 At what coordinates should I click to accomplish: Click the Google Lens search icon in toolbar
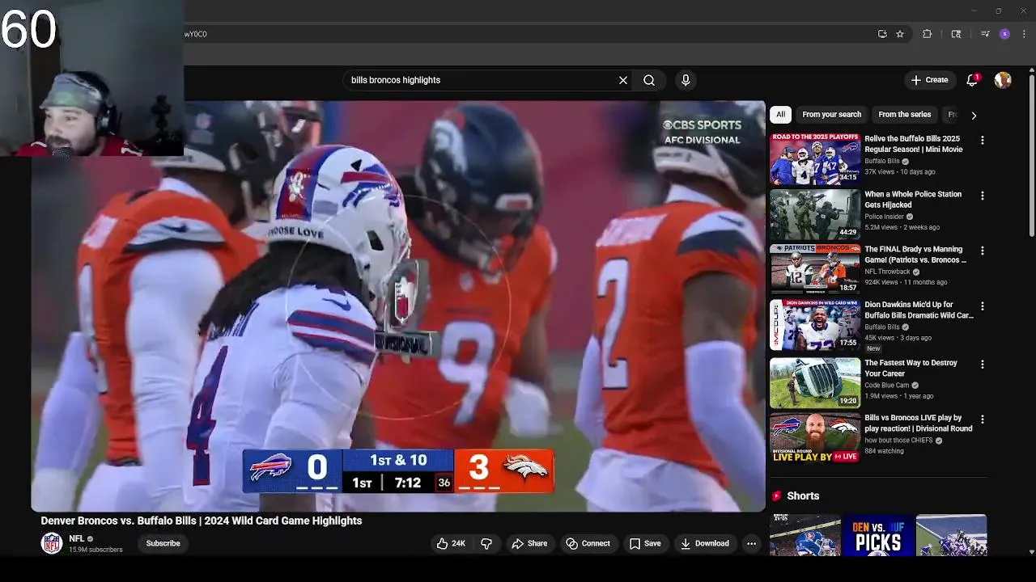point(956,34)
